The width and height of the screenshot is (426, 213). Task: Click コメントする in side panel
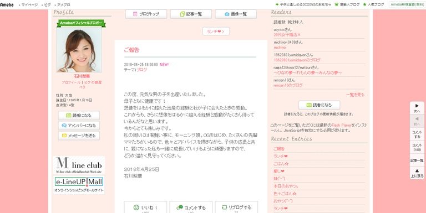[417, 134]
